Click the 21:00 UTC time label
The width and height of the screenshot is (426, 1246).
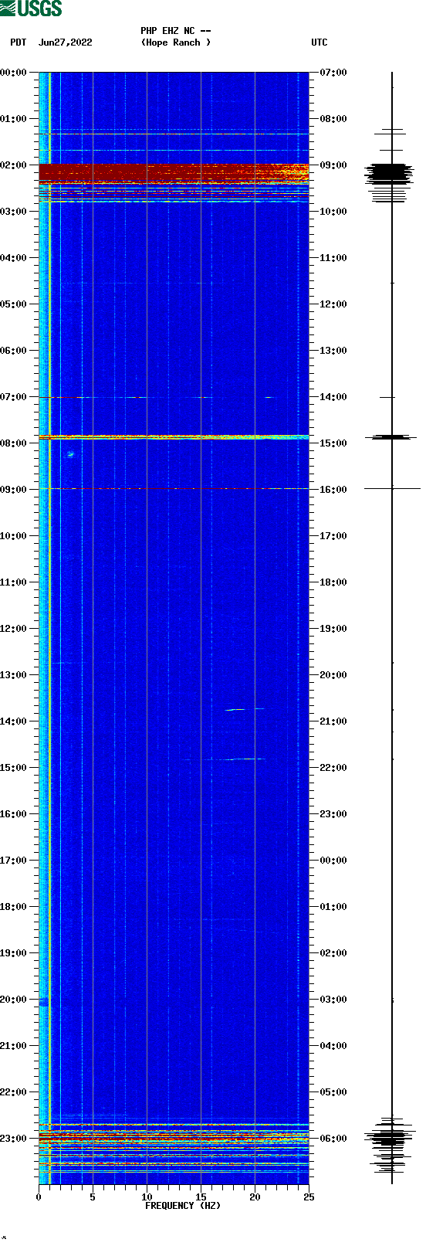click(333, 721)
